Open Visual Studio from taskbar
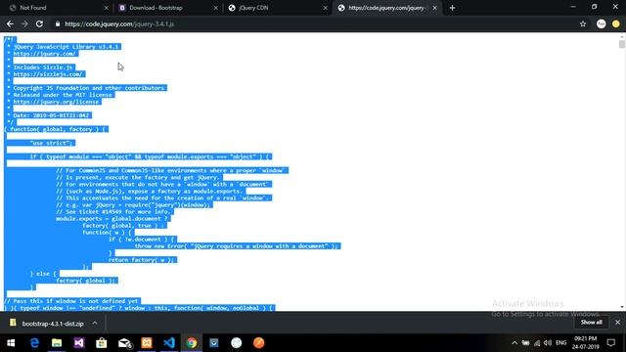This screenshot has height=352, width=626. point(79,343)
